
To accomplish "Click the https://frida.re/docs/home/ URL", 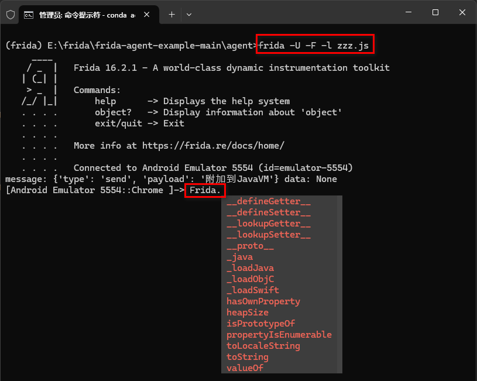I will [x=213, y=146].
